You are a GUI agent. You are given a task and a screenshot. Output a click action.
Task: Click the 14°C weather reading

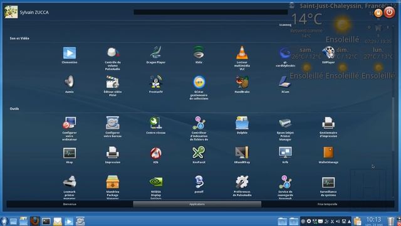point(306,19)
